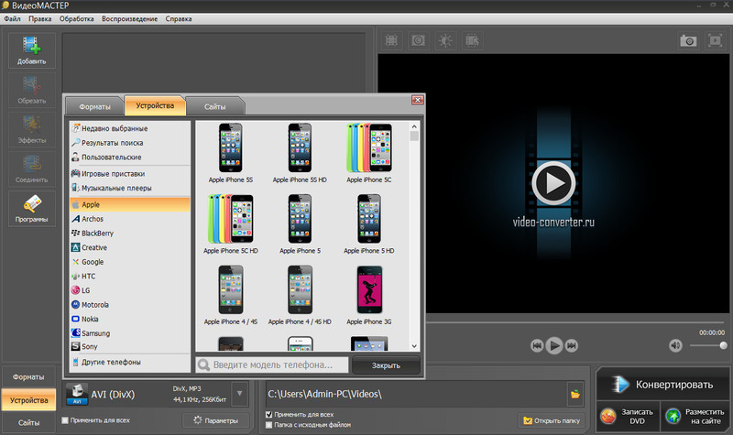The height and width of the screenshot is (435, 733).
Task: Adjust the volume slider
Action: [707, 345]
